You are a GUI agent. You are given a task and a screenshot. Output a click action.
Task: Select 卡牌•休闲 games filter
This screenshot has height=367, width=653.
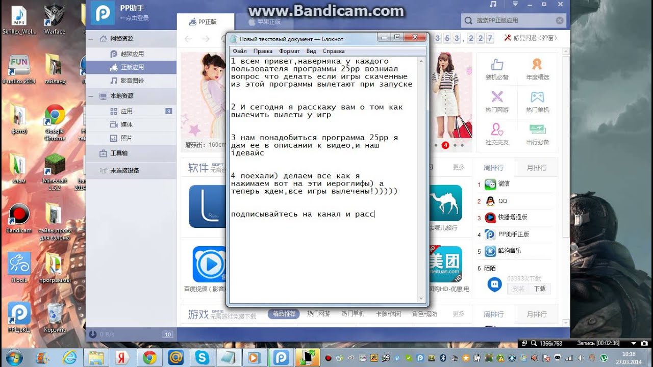[388, 313]
